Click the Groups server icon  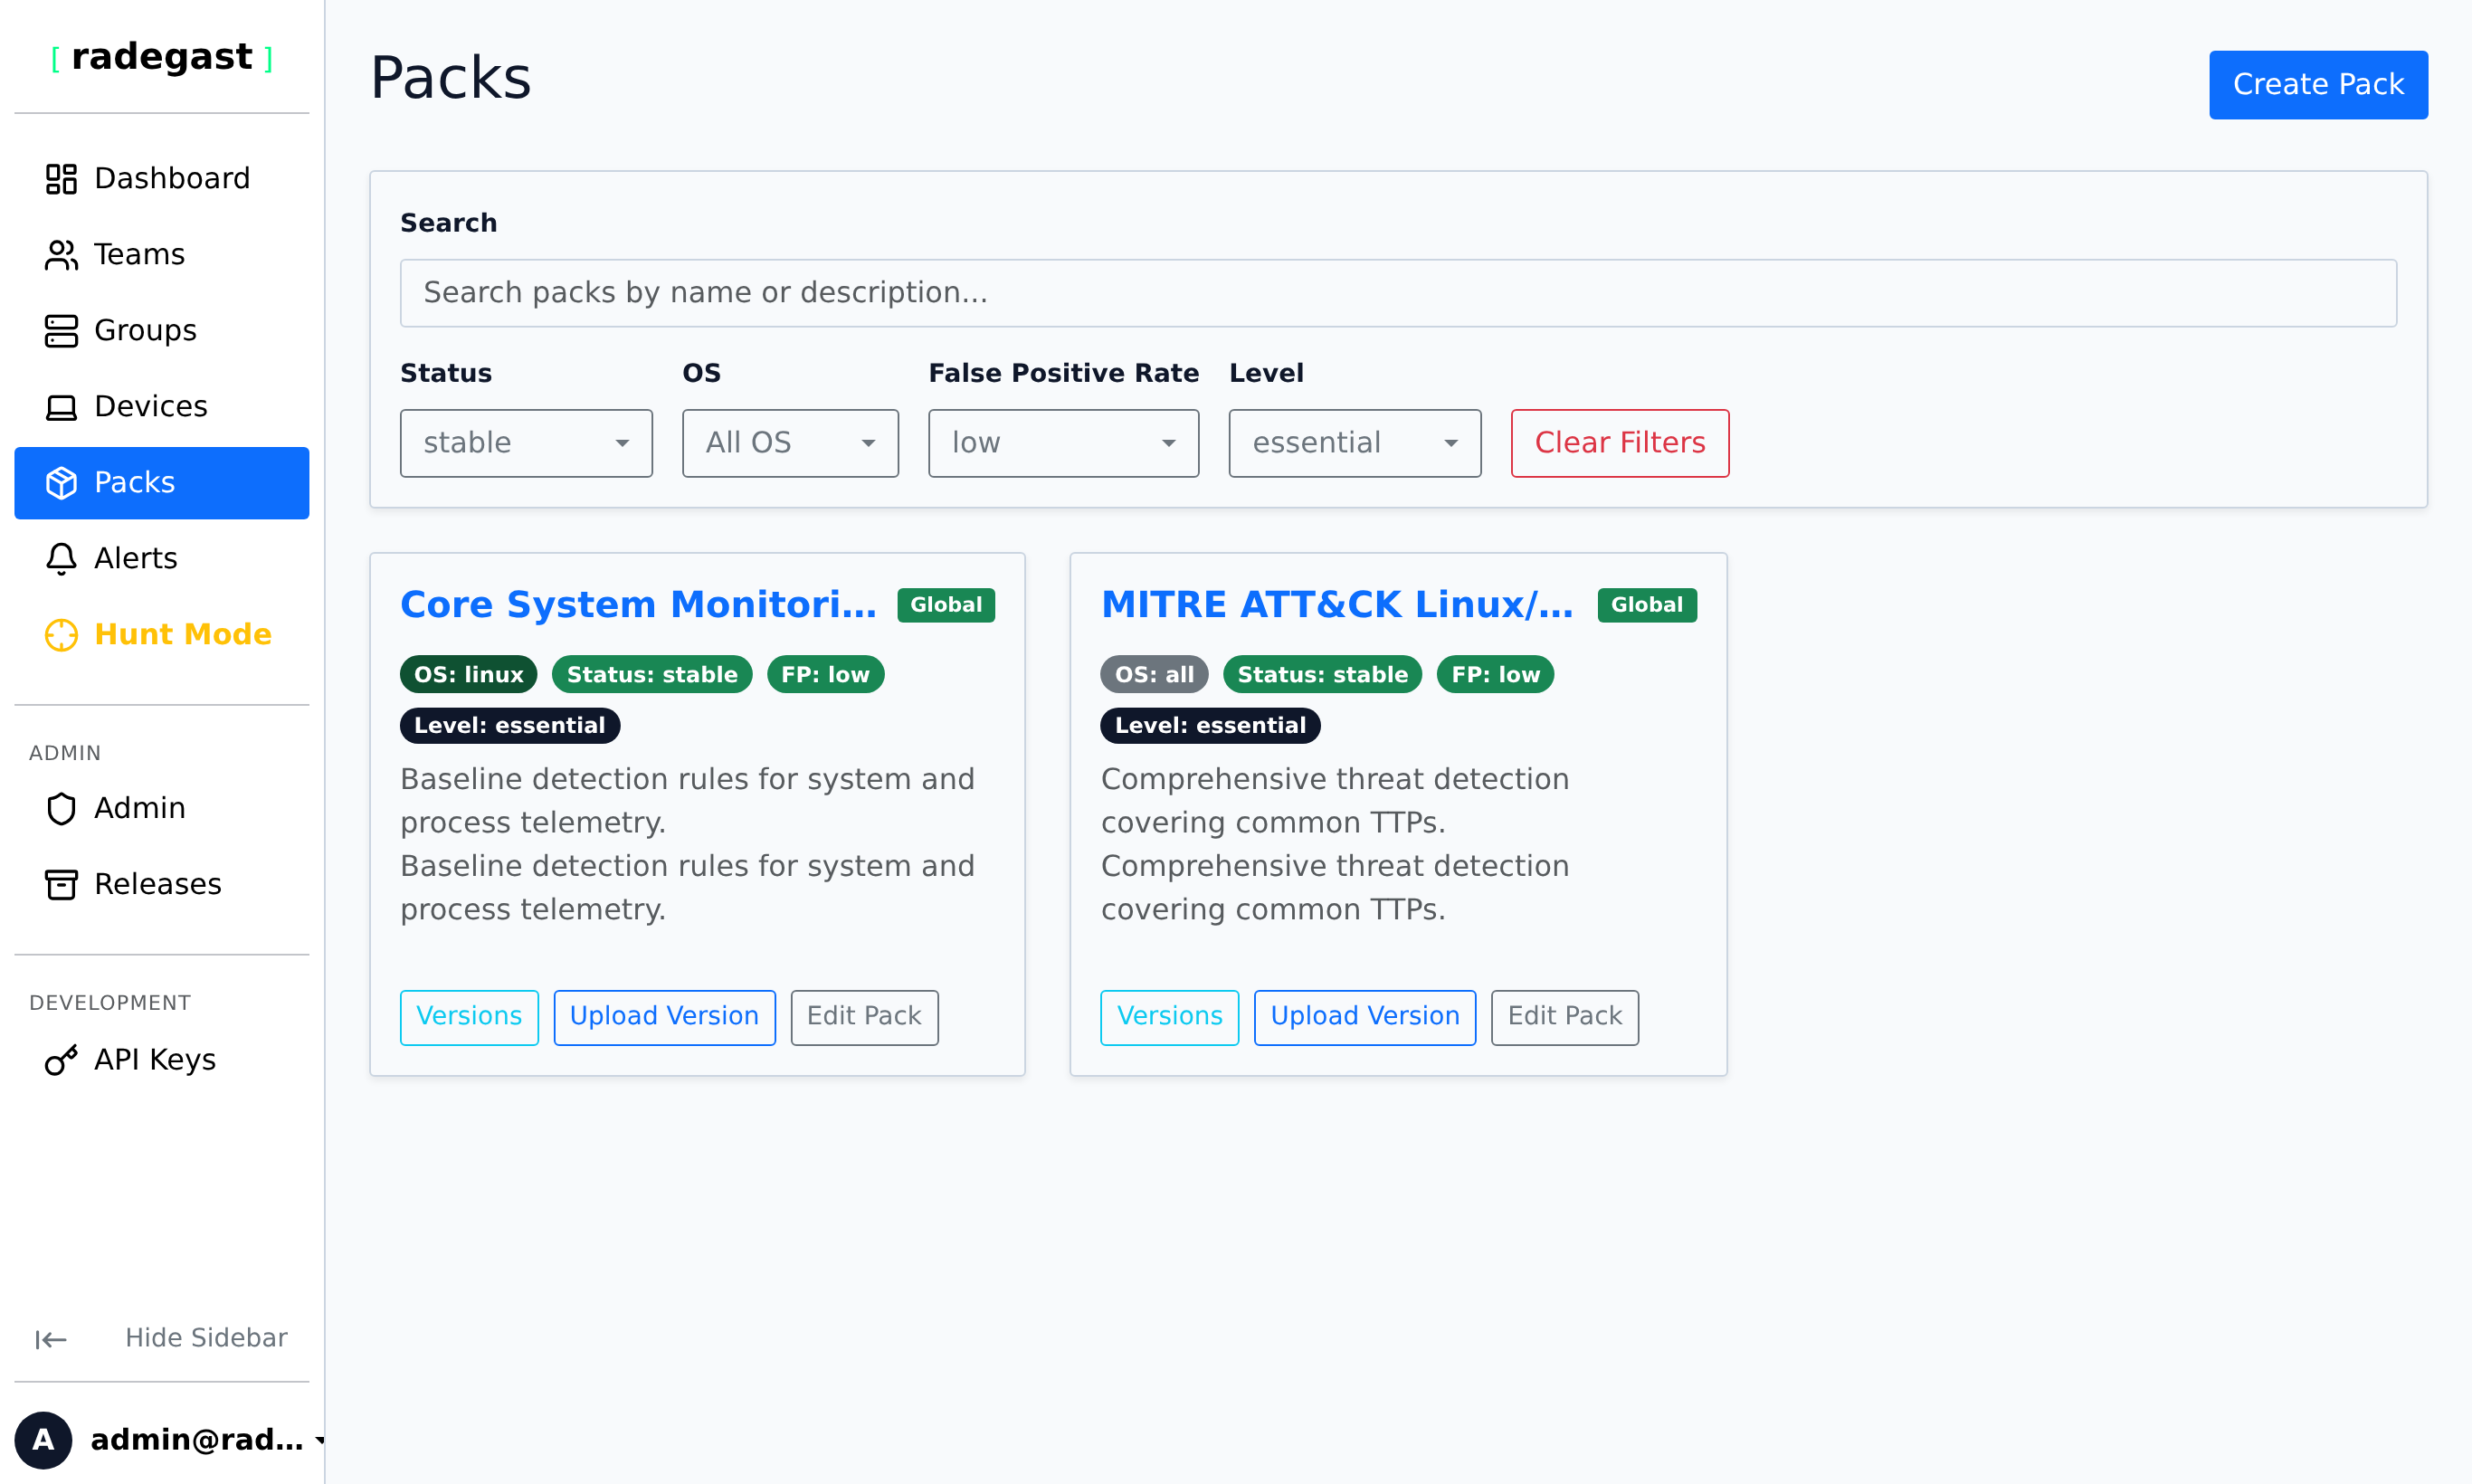coord(61,331)
